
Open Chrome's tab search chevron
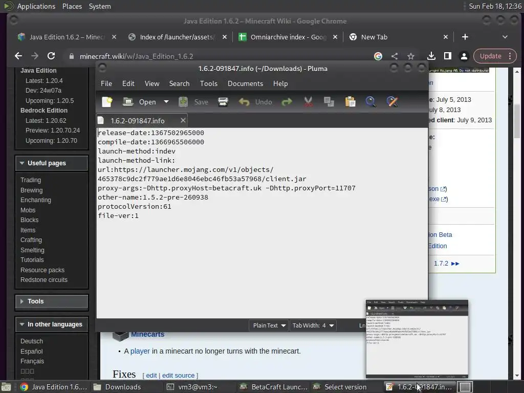pyautogui.click(x=505, y=37)
